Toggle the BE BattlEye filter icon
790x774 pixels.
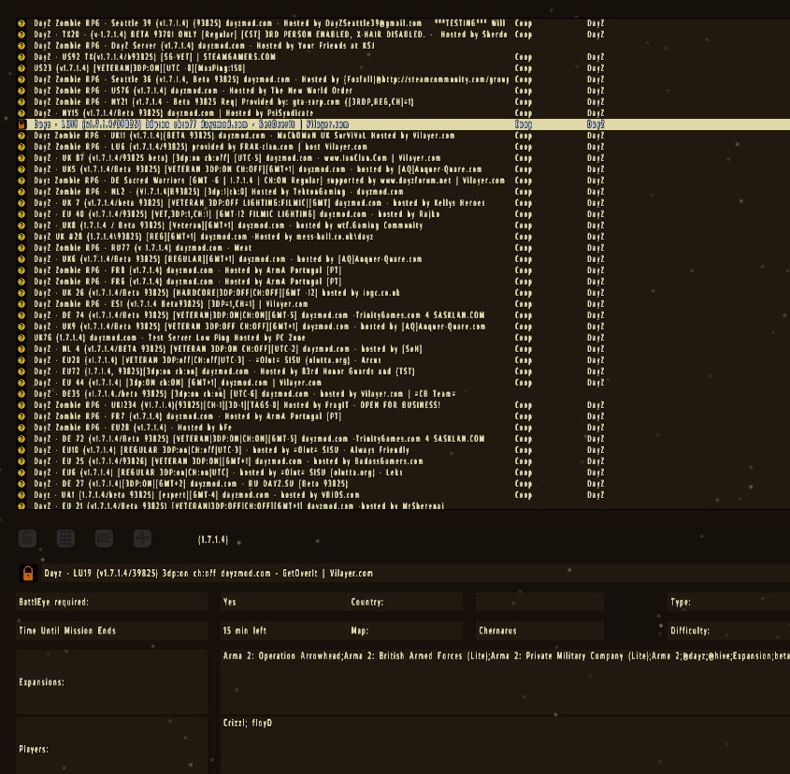pos(105,538)
